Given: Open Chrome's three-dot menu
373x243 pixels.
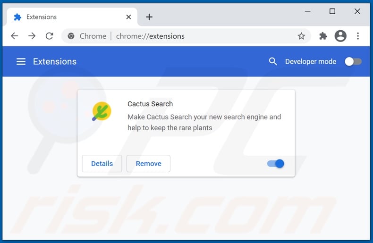Looking at the screenshot, I should 358,36.
